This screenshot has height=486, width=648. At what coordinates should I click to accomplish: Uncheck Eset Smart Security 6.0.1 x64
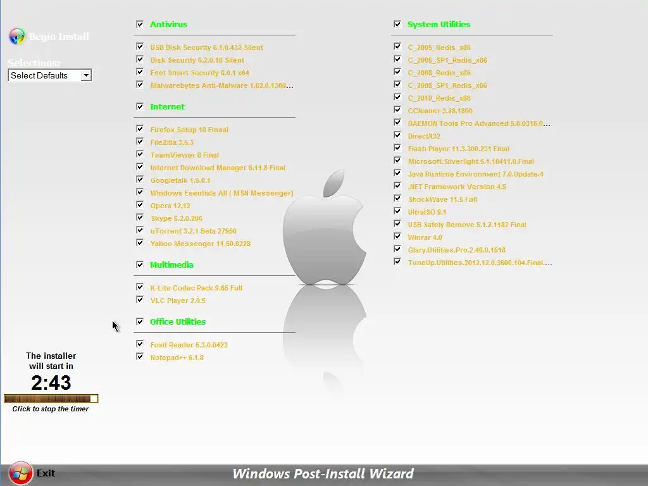click(140, 72)
